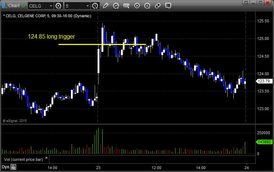Open the interval 5 dropdown
This screenshot has height=172, width=274.
click(87, 6)
